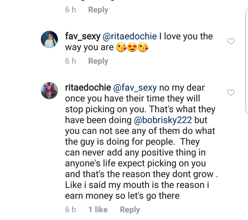Tap the kissing emojis in fav_sexy's comment

(133, 48)
